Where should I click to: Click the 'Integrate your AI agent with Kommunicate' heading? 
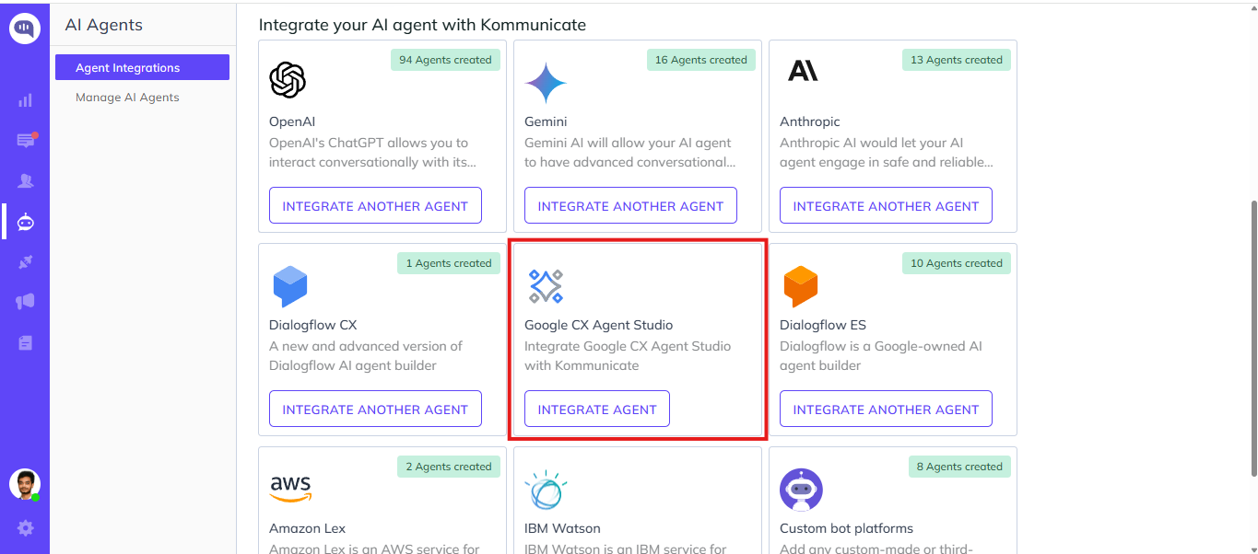(x=422, y=25)
